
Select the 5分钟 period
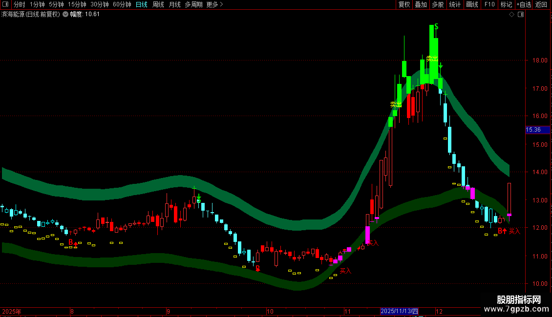pyautogui.click(x=56, y=4)
